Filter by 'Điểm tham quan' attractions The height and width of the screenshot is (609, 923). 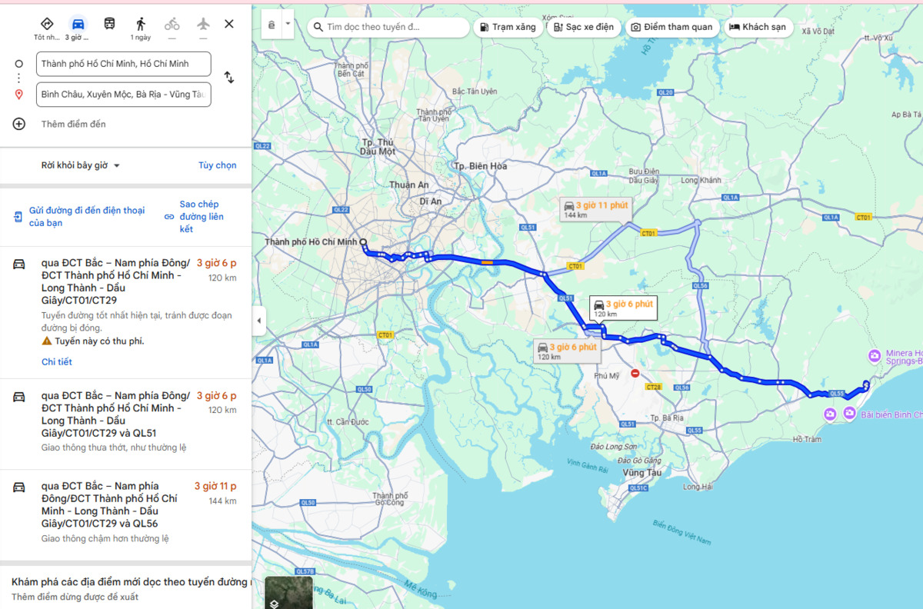click(673, 27)
